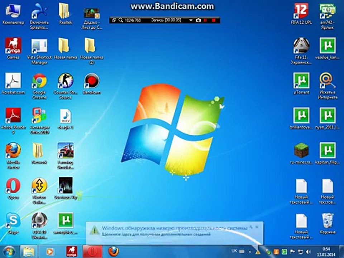The height and width of the screenshot is (258, 344).
Task: Click the wrench options icon in notification
Action: pyautogui.click(x=251, y=227)
